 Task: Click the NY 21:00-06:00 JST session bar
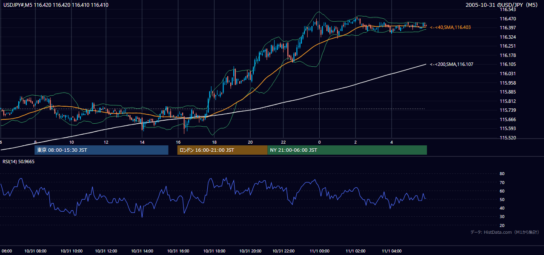(x=347, y=150)
